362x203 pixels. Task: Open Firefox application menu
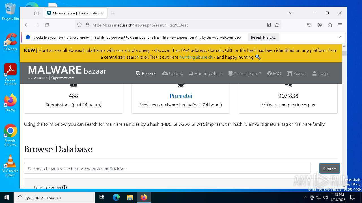[340, 25]
